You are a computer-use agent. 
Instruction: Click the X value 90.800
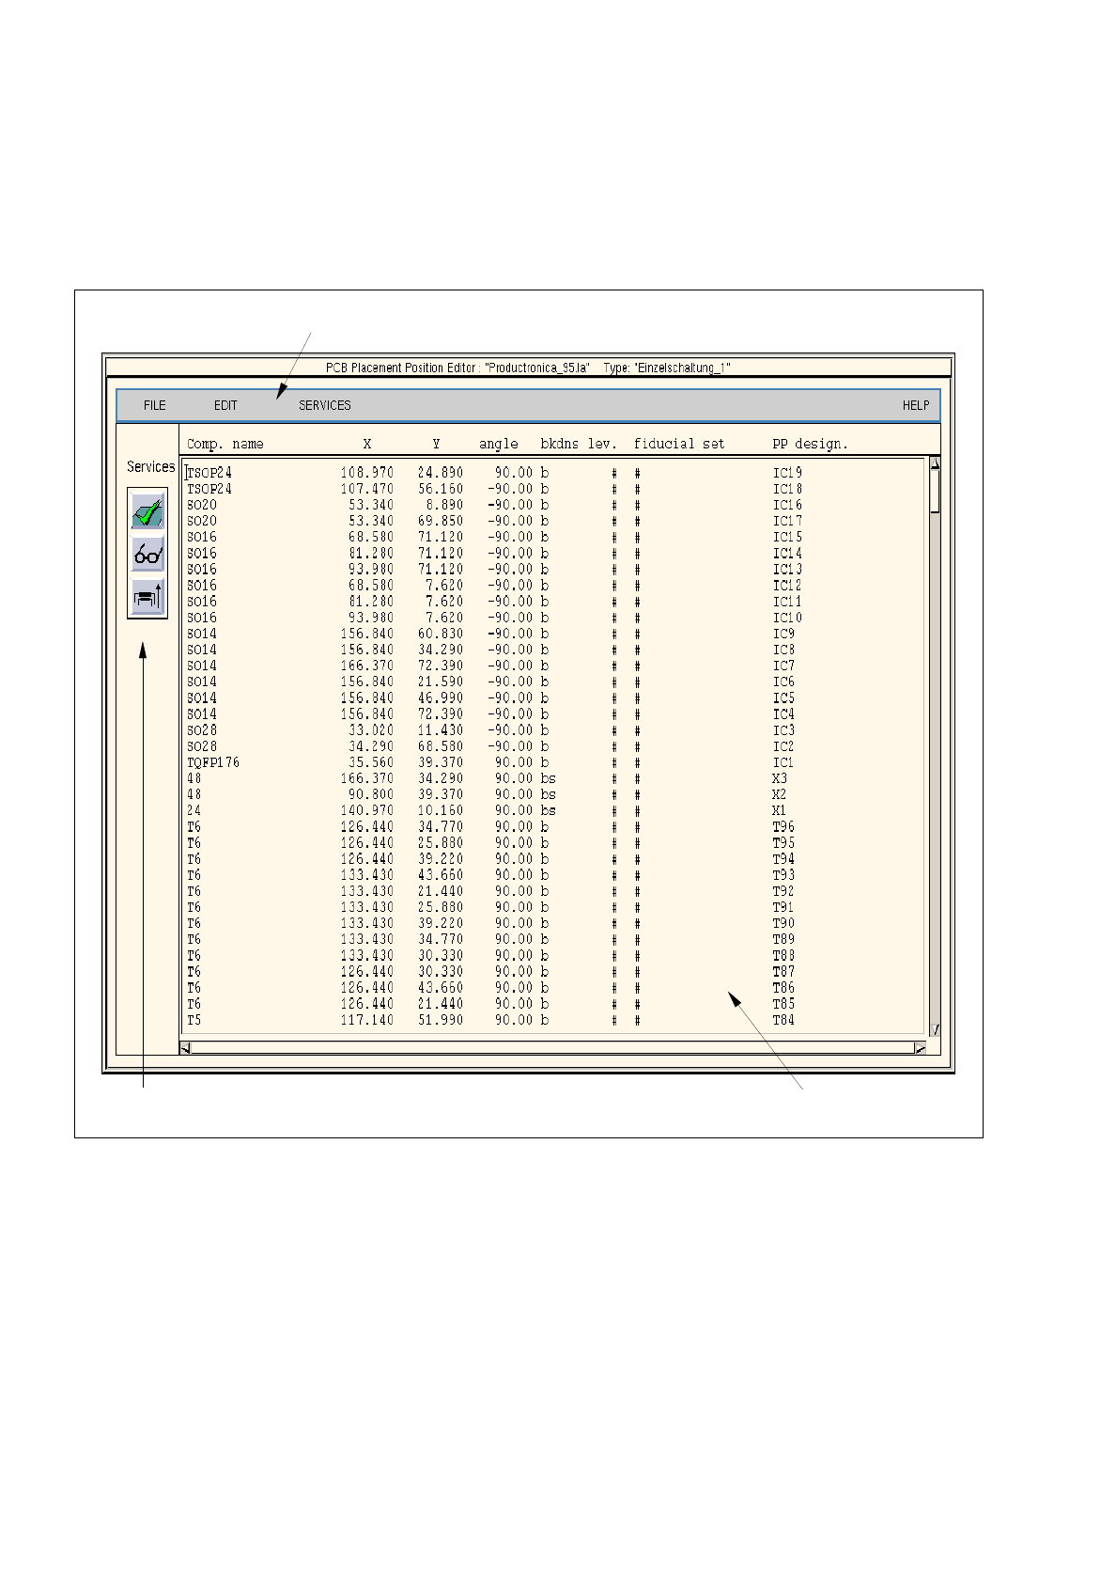click(x=371, y=794)
